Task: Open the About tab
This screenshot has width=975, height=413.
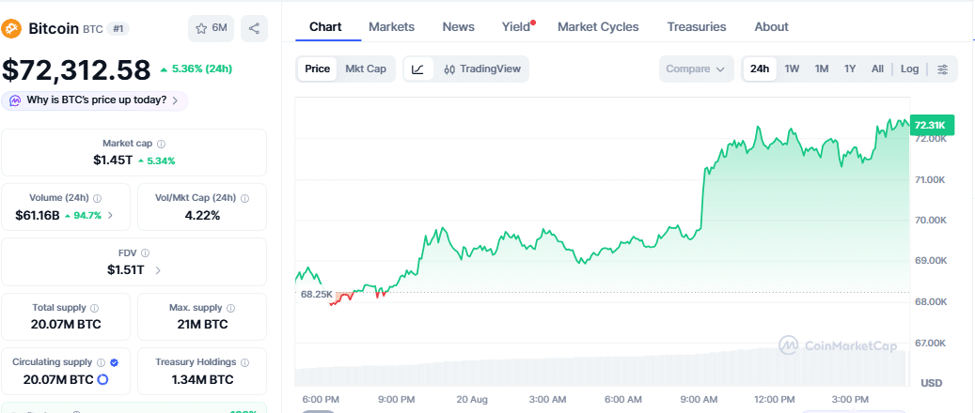Action: 771,26
